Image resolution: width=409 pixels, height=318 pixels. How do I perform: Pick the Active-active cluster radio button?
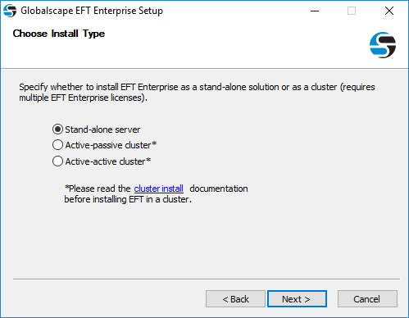(x=57, y=161)
